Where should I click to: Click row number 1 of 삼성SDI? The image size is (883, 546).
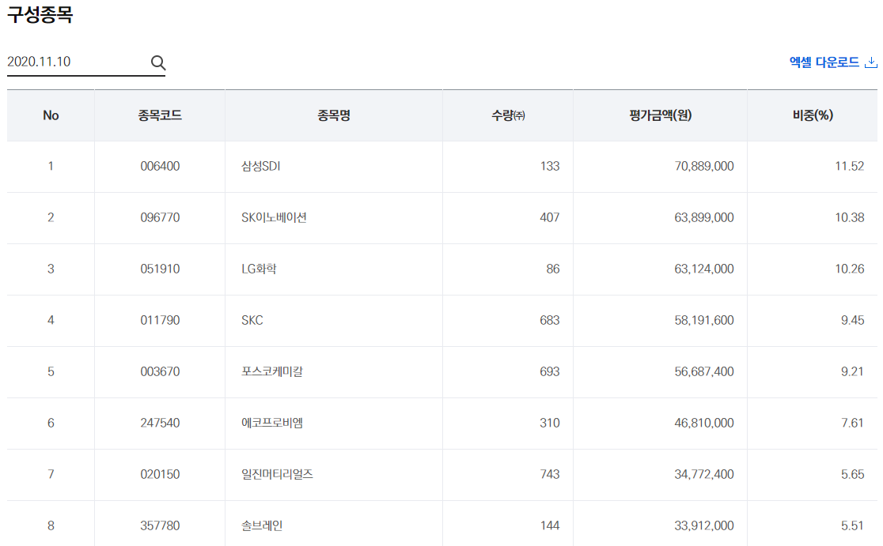tap(51, 167)
